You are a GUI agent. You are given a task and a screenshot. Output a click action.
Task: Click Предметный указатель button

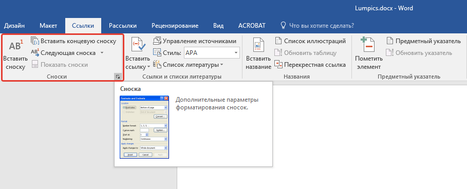tap(423, 41)
